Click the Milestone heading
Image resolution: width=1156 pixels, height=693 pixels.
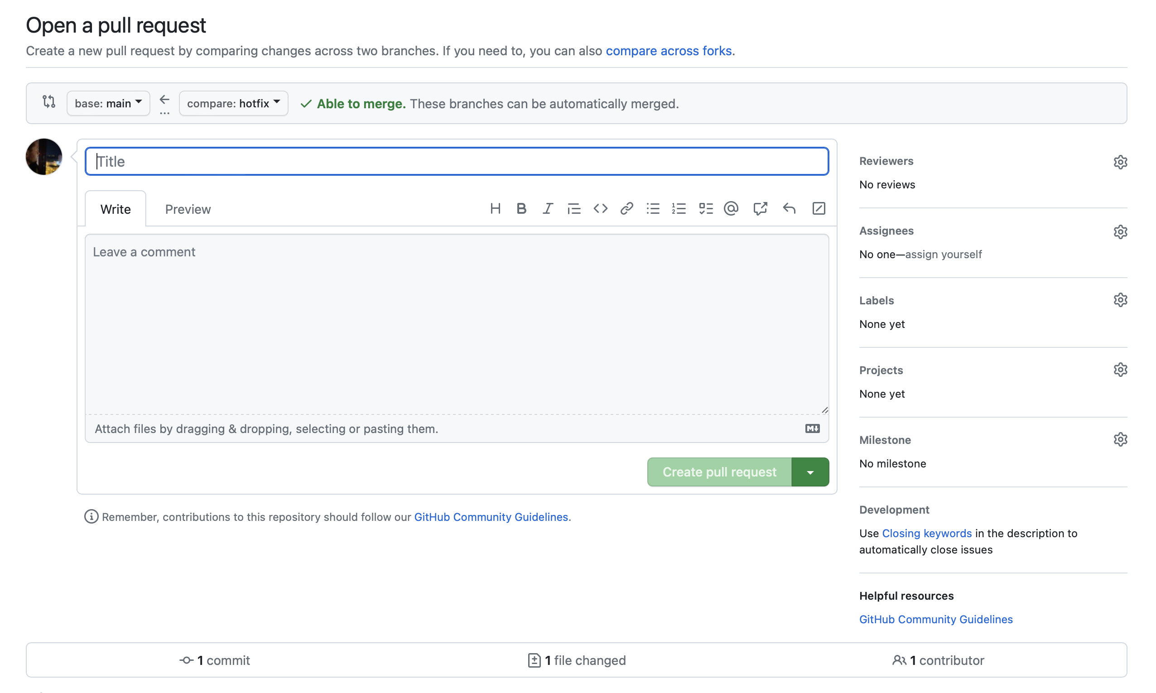pos(885,440)
